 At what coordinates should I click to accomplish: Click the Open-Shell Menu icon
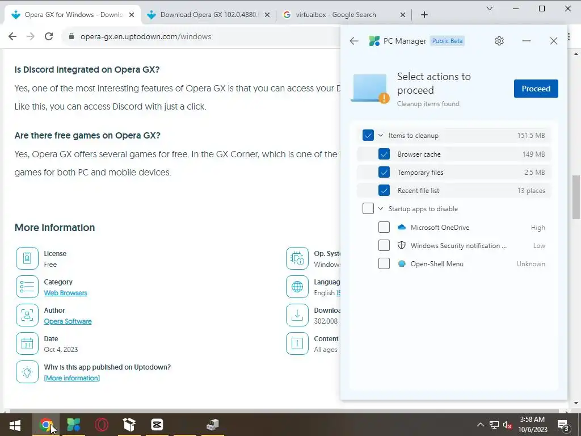(x=401, y=263)
